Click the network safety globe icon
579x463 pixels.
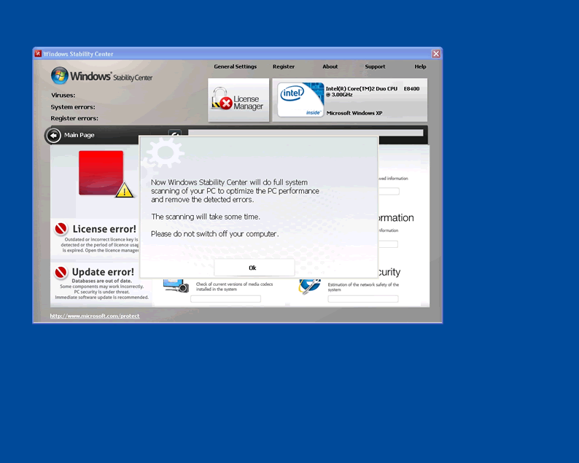coord(309,286)
